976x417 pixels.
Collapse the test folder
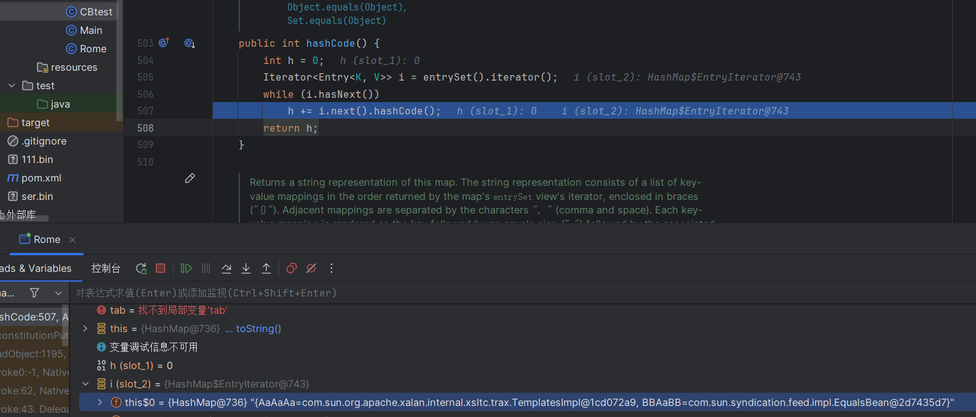click(12, 85)
